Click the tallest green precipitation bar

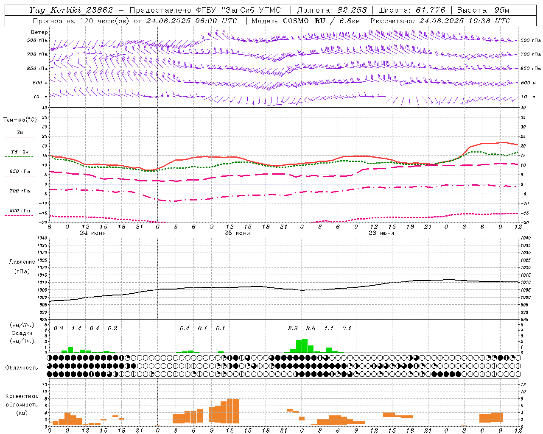click(x=305, y=346)
